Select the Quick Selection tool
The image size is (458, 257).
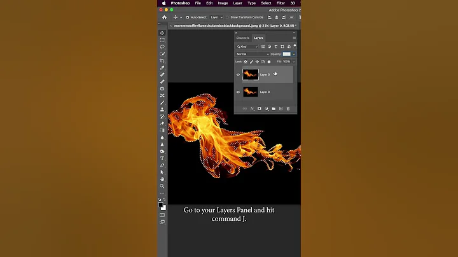point(162,54)
